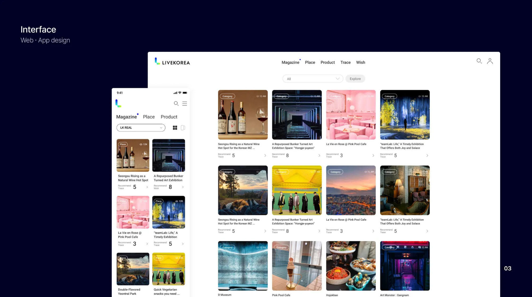Click arrow on mobile teamLab card
Screen dimensions: 532x297
183,244
